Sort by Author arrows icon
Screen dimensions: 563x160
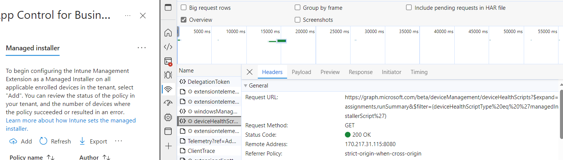106,157
